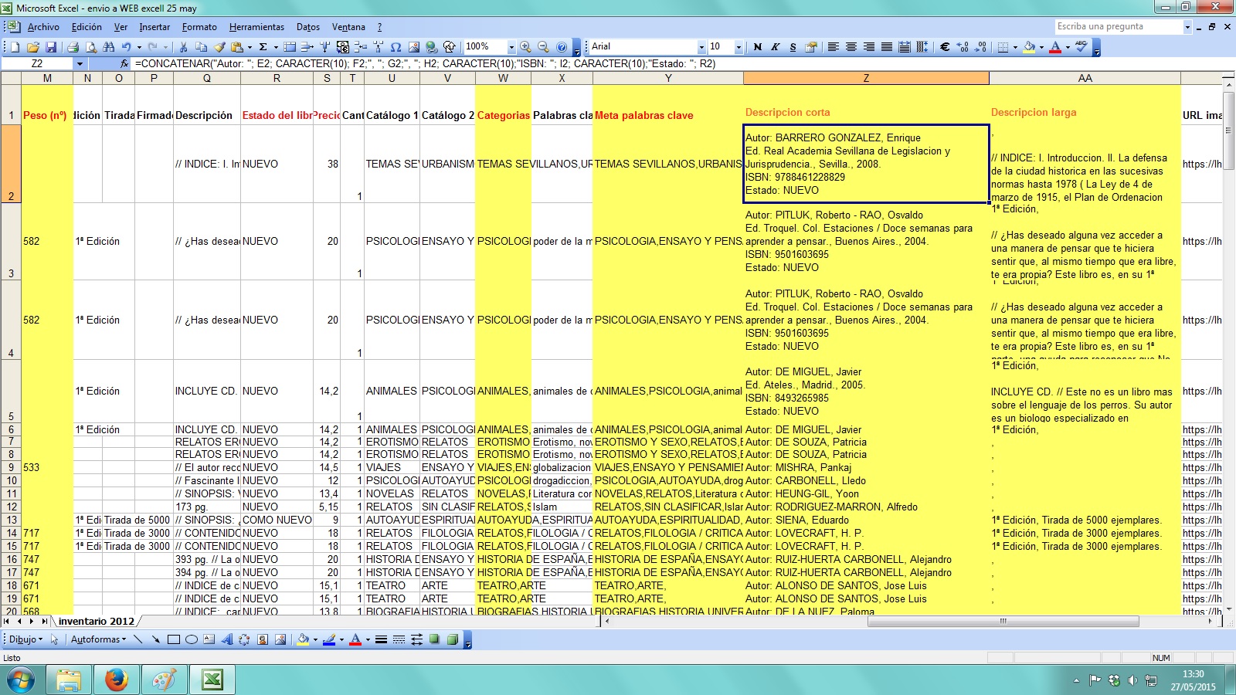
Task: Insert WordArt from the drawing toolbar
Action: [x=226, y=639]
